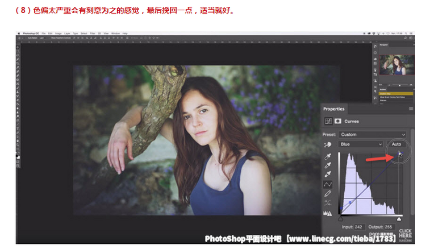Pick the gray point eyedropper
This screenshot has height=249, width=426.
coord(328,165)
